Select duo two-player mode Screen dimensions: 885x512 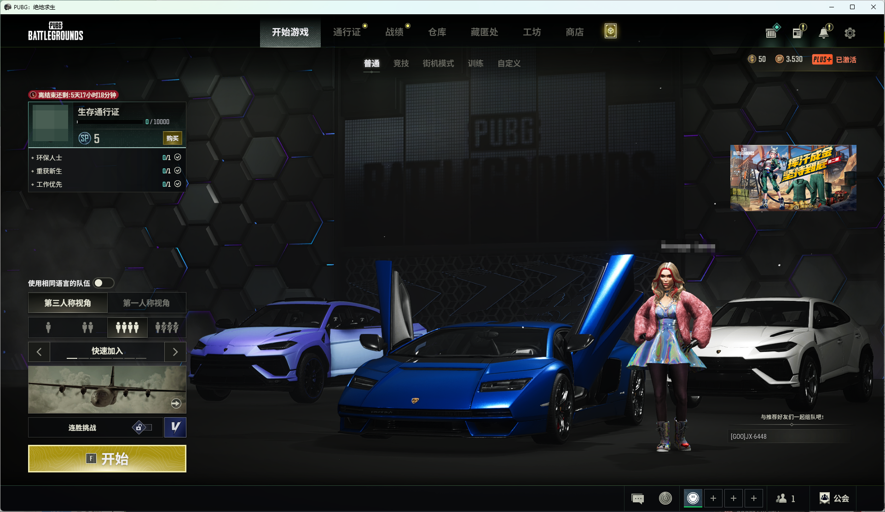coord(87,328)
